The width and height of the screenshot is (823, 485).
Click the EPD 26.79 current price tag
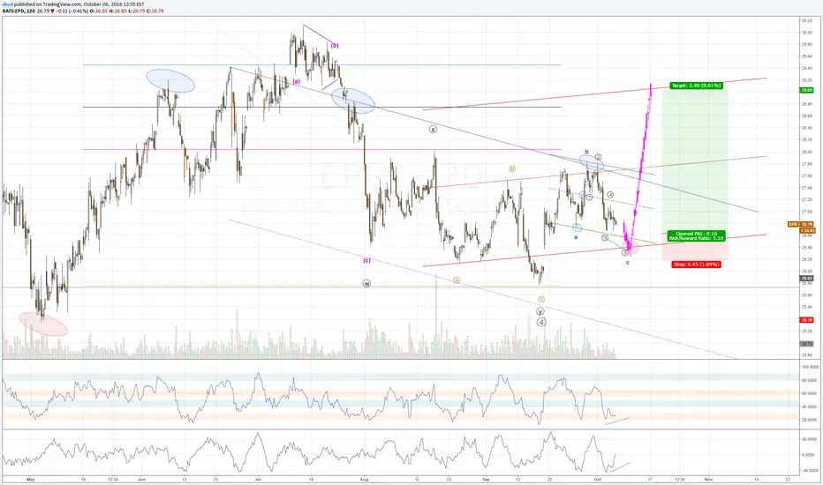pos(801,224)
